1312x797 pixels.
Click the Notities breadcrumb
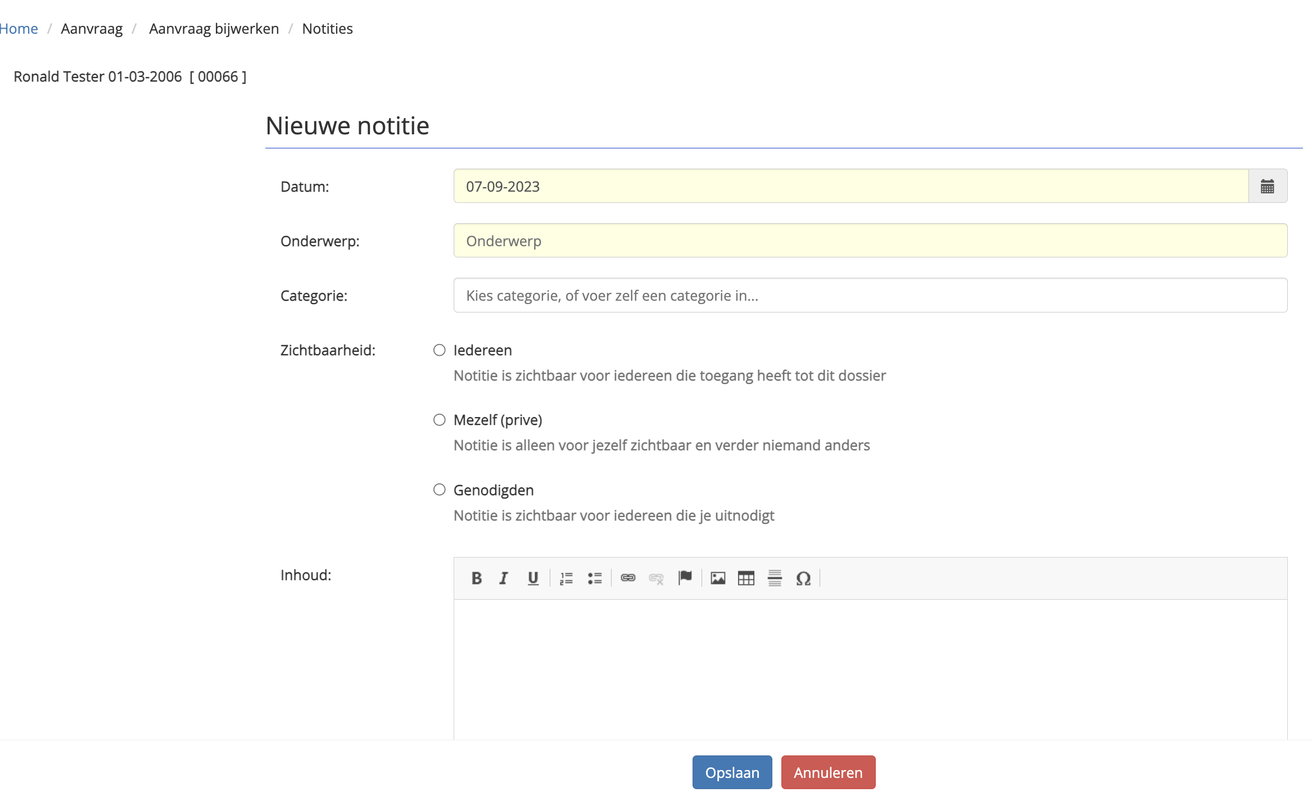click(327, 29)
